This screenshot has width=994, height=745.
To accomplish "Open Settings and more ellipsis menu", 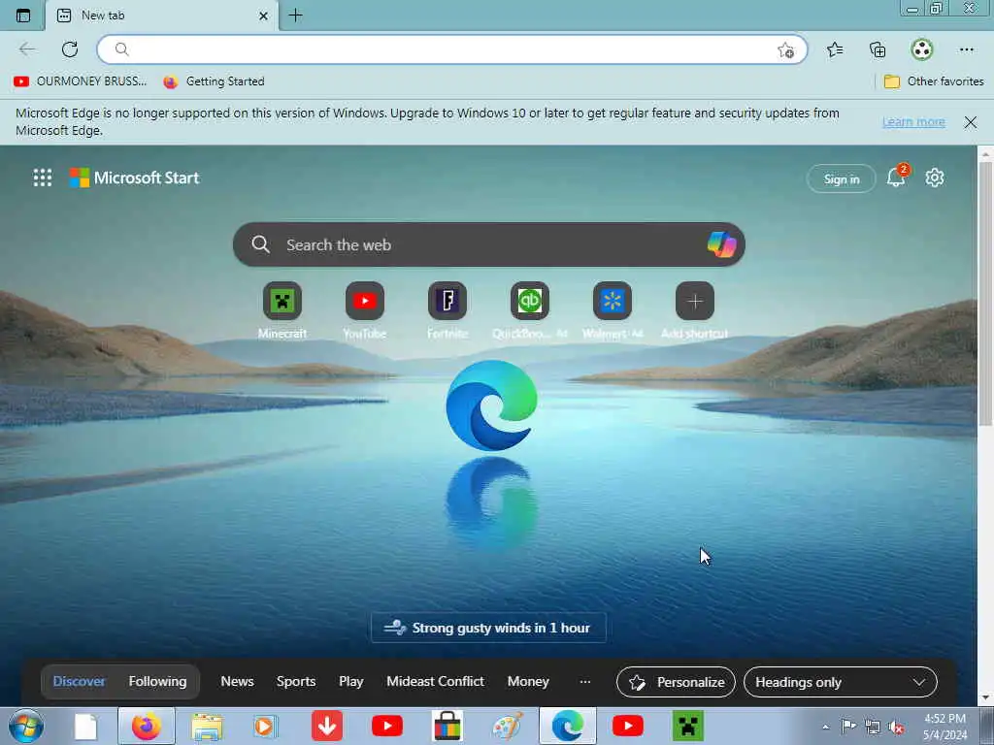I will (966, 49).
